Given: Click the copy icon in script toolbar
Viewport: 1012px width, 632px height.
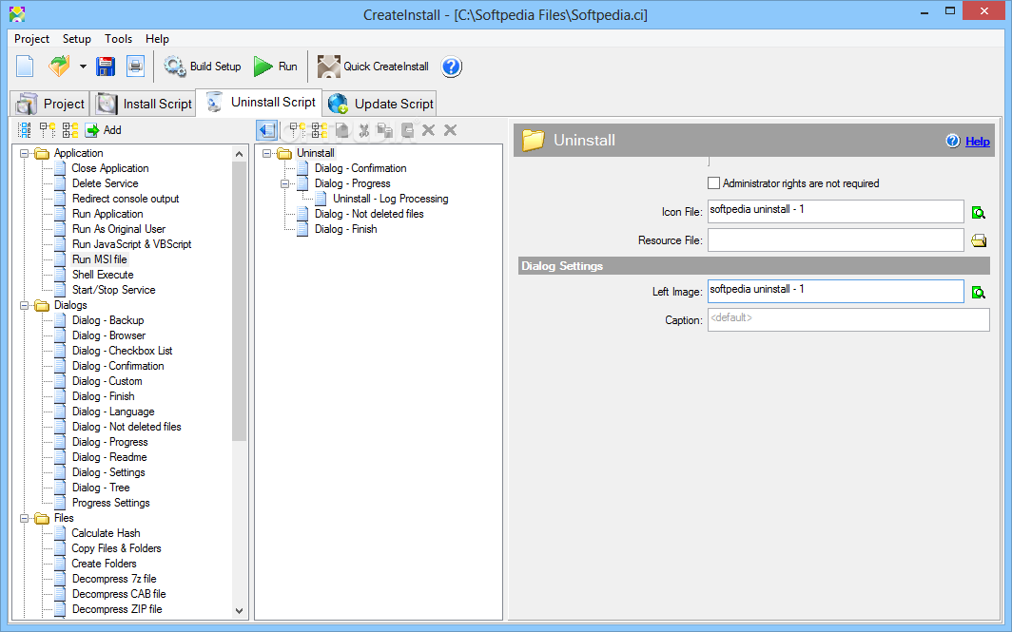Looking at the screenshot, I should (385, 130).
